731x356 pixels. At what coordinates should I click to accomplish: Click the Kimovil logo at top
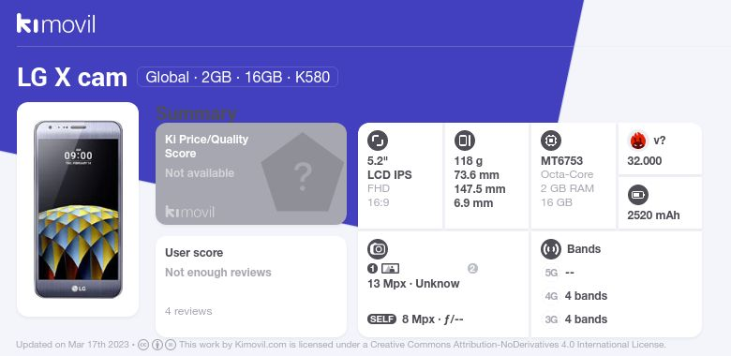click(x=56, y=23)
